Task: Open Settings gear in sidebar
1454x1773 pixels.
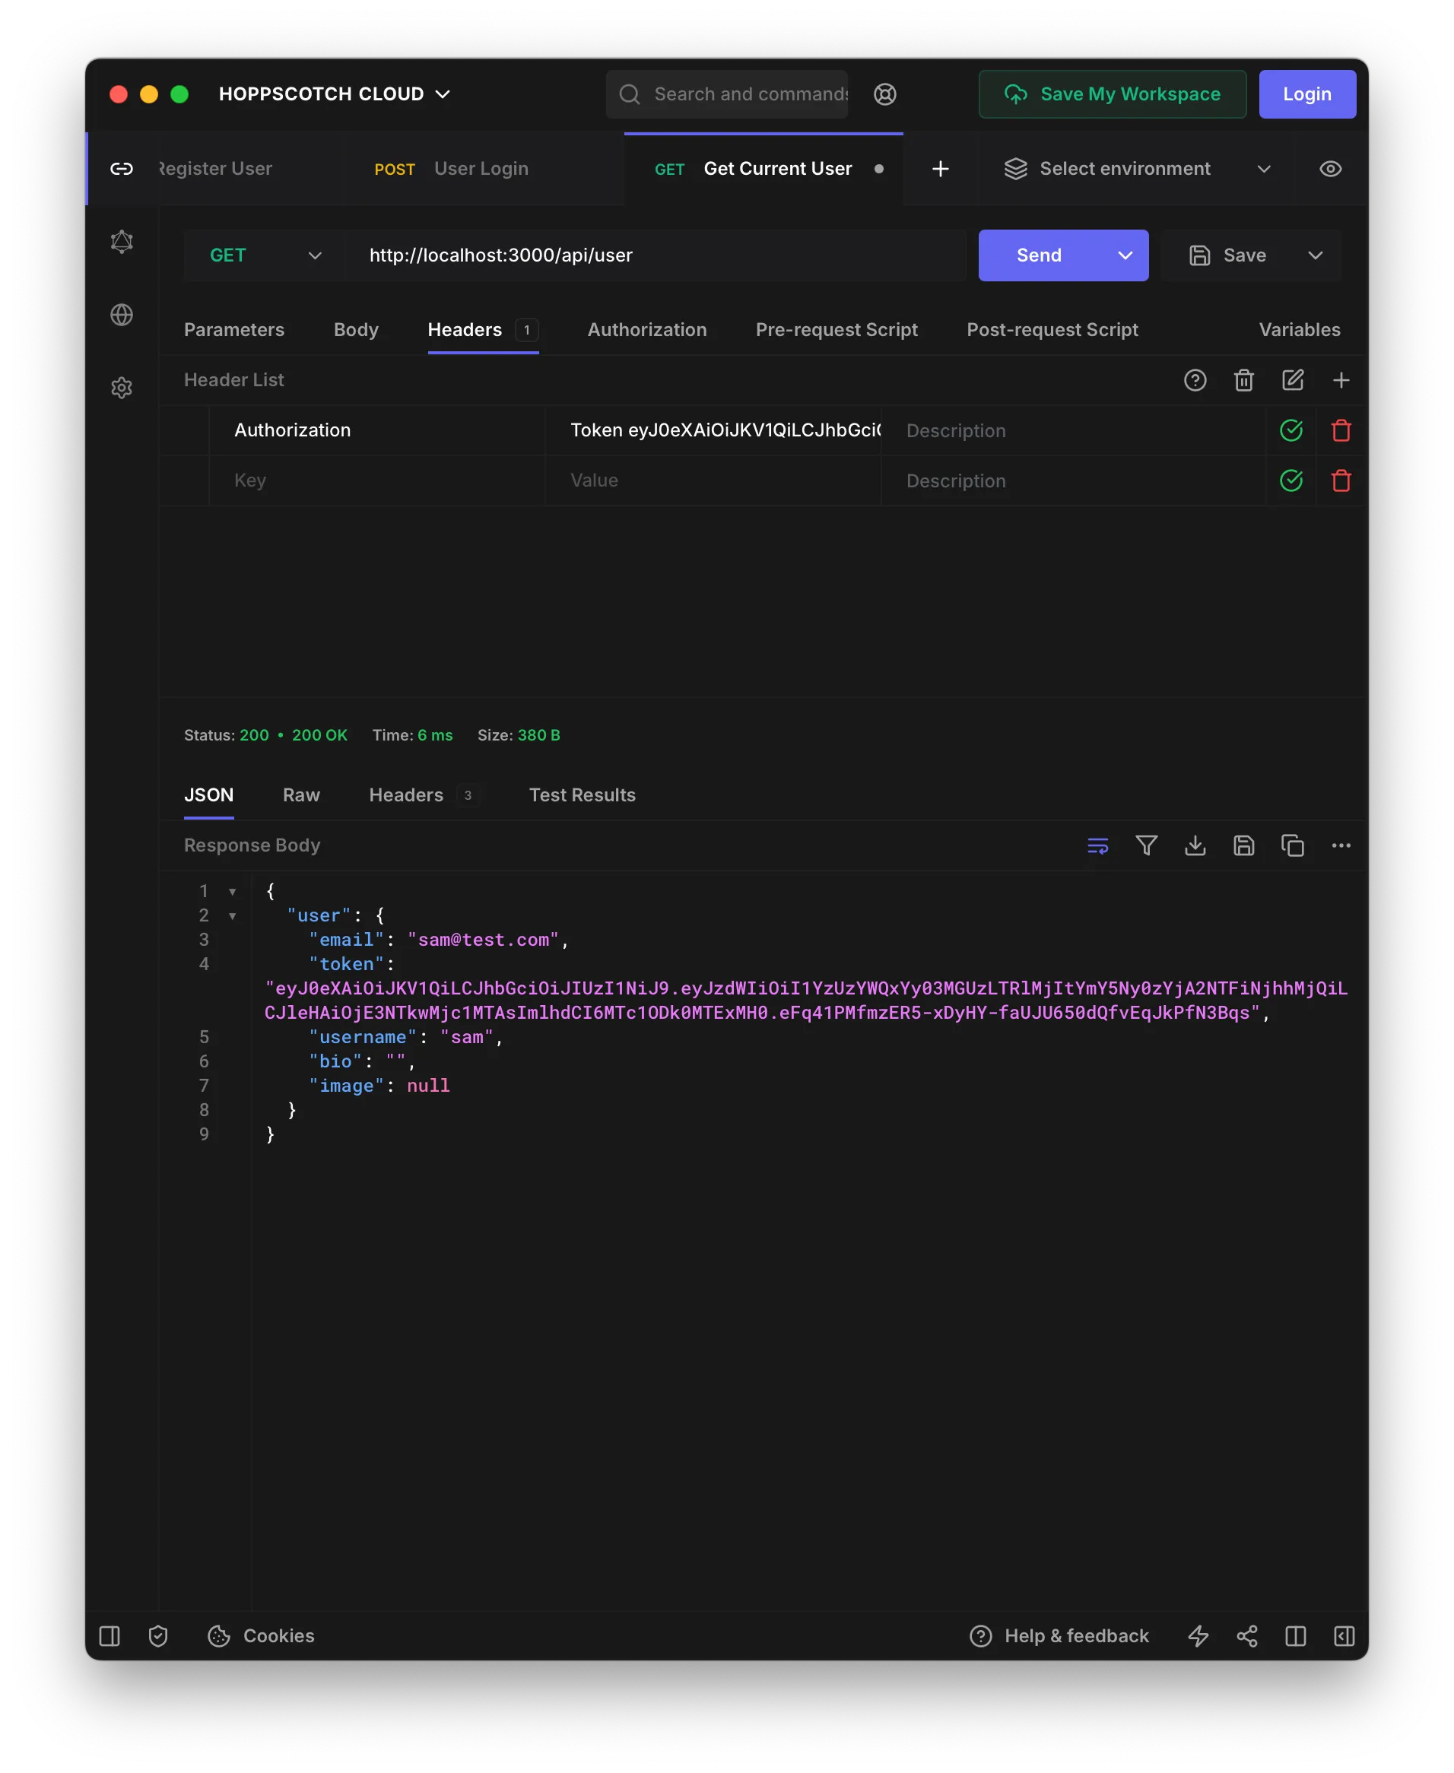Action: (x=122, y=388)
